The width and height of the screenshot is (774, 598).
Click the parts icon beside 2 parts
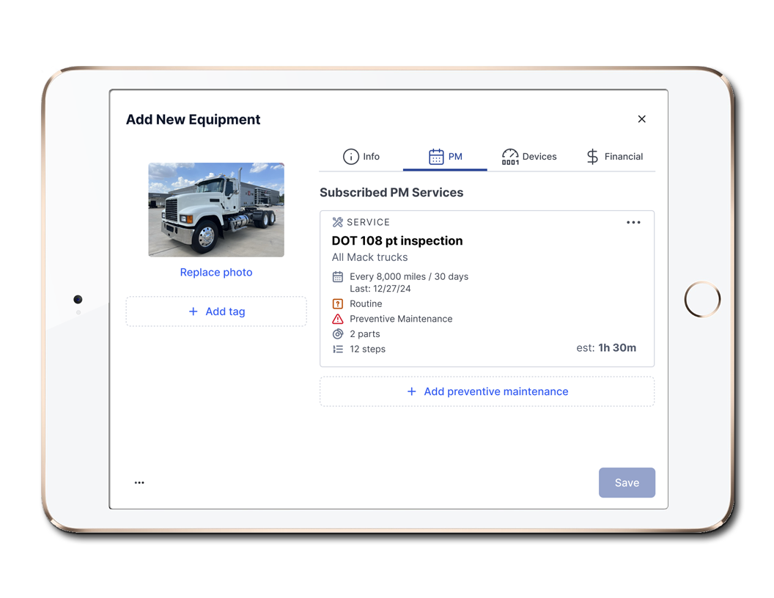coord(338,333)
